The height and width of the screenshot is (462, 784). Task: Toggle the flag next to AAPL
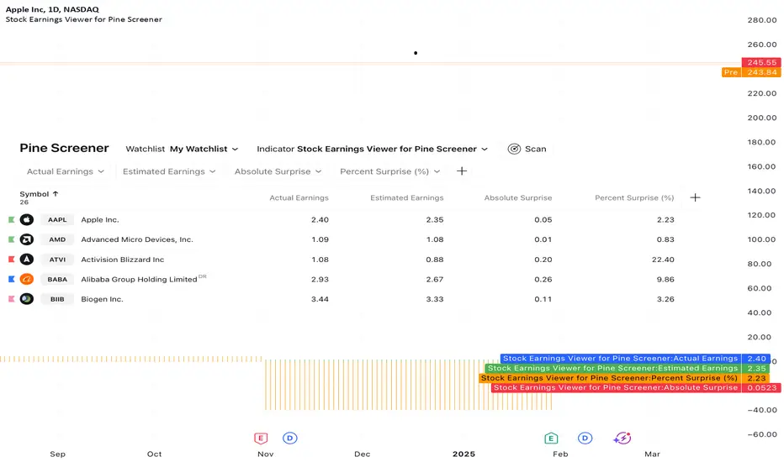point(12,219)
